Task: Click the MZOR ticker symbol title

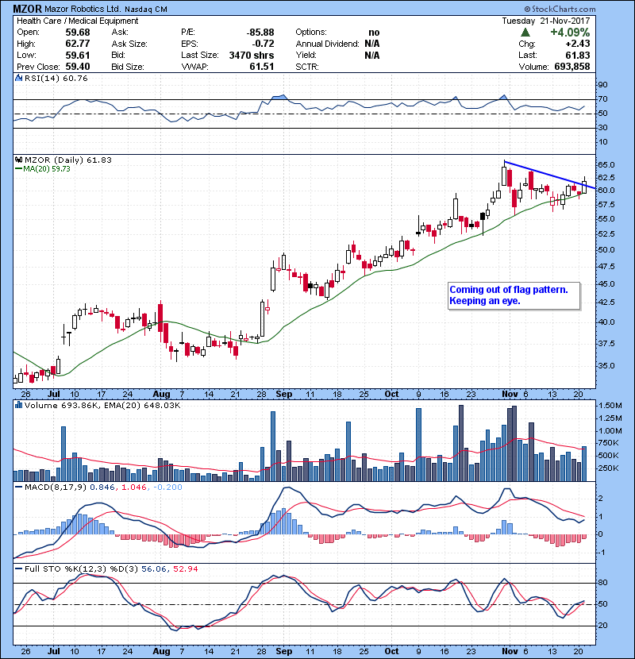Action: pos(27,9)
